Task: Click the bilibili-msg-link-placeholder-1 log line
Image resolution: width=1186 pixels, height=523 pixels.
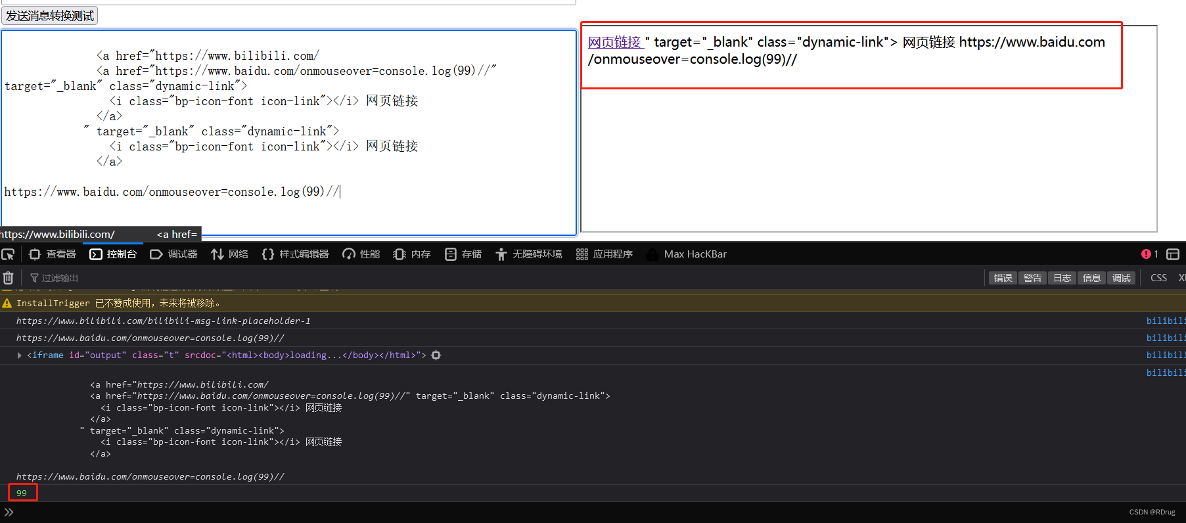Action: [164, 321]
